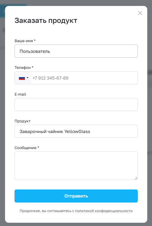The image size is (152, 226).
Task: Click the Сообщение label
Action: 25,148
